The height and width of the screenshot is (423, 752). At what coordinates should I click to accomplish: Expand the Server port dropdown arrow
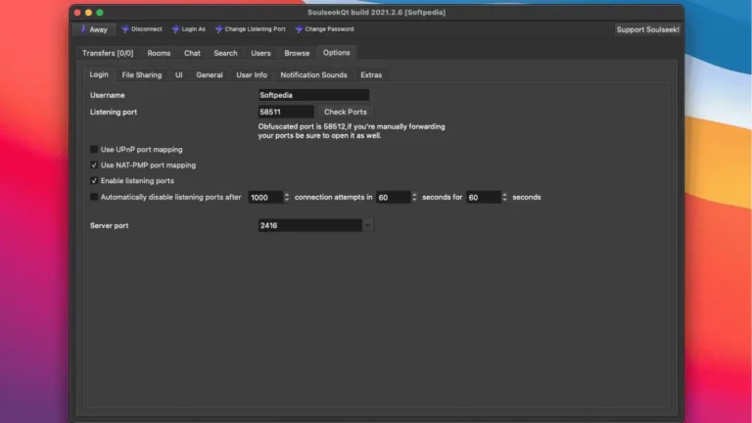367,225
